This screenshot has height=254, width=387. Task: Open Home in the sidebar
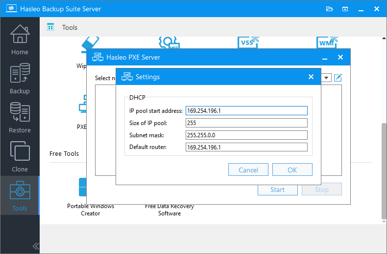[20, 40]
